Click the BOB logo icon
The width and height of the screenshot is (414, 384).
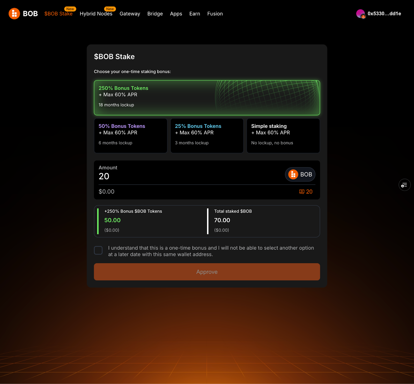point(14,13)
